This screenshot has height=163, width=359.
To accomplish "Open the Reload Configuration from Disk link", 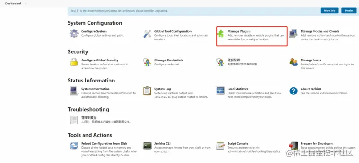I will pyautogui.click(x=104, y=144).
